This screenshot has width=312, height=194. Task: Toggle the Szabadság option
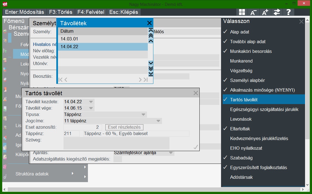(x=264, y=158)
